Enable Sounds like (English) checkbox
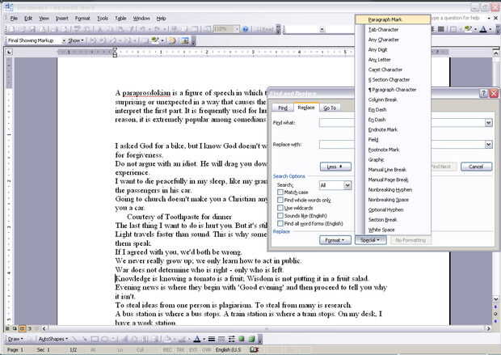 (x=280, y=216)
